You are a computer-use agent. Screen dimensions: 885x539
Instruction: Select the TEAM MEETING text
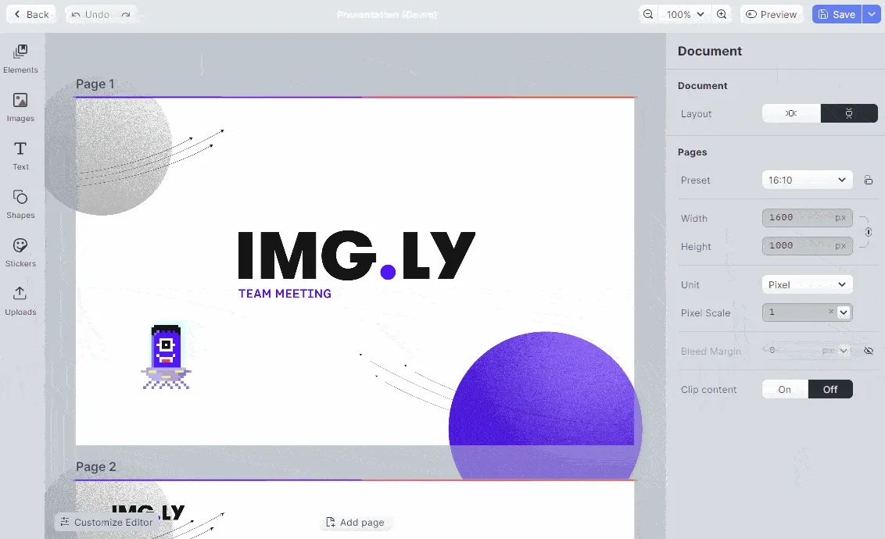pos(285,293)
